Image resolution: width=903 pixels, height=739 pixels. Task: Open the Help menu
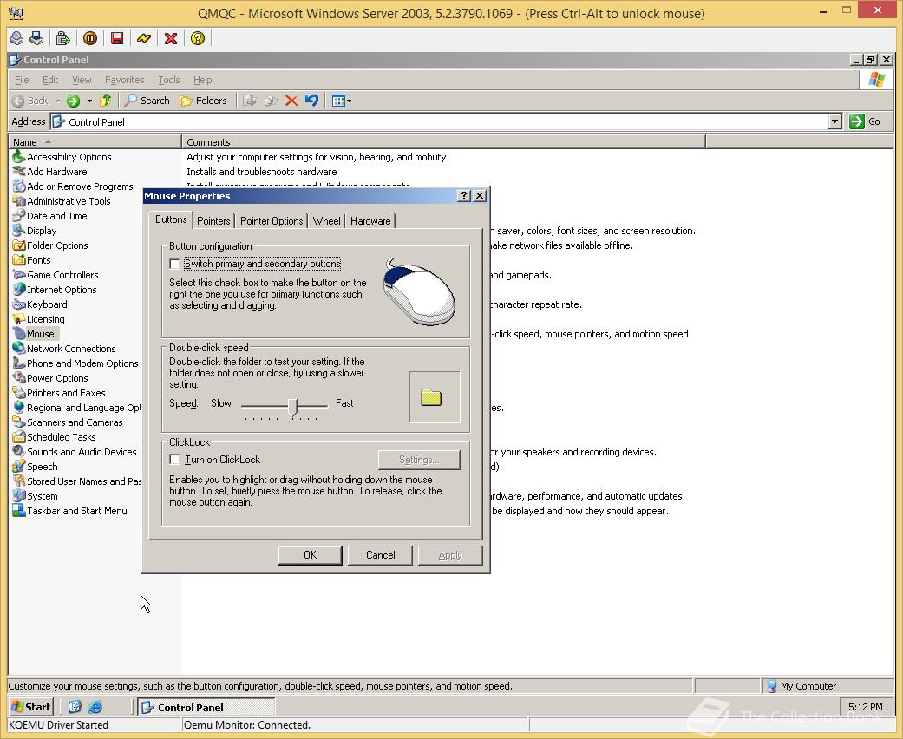coord(202,80)
